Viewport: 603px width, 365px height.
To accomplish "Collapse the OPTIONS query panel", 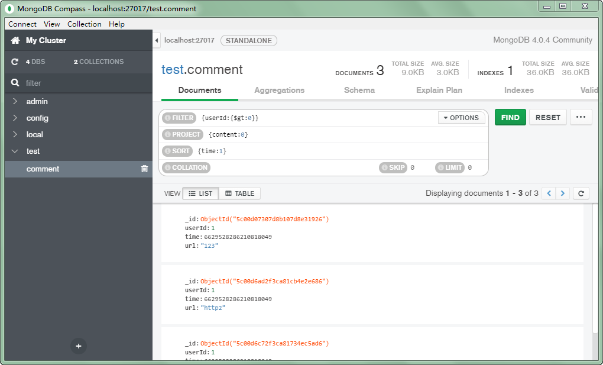I will point(461,118).
